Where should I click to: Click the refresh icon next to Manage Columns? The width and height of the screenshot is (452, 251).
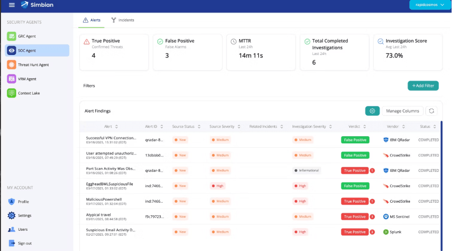pyautogui.click(x=432, y=111)
